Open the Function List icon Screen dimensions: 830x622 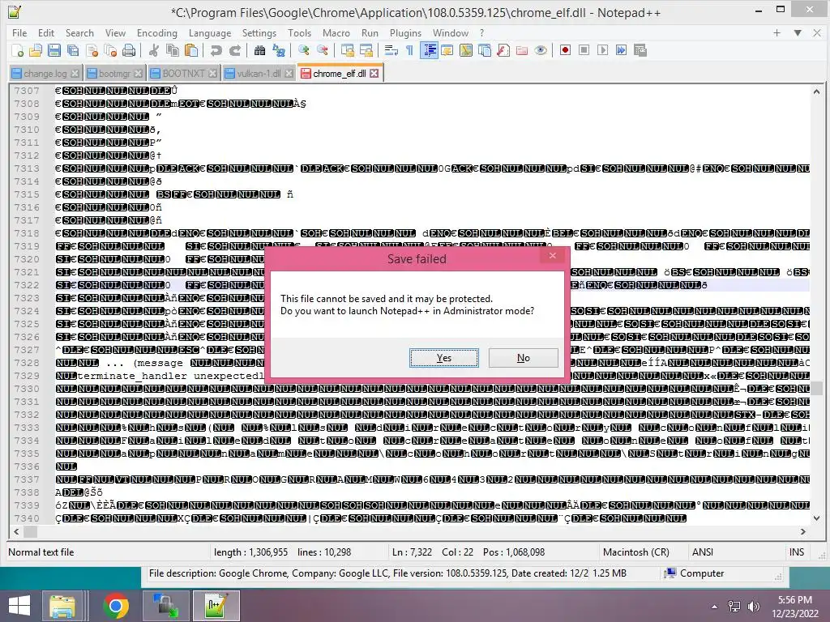[503, 50]
